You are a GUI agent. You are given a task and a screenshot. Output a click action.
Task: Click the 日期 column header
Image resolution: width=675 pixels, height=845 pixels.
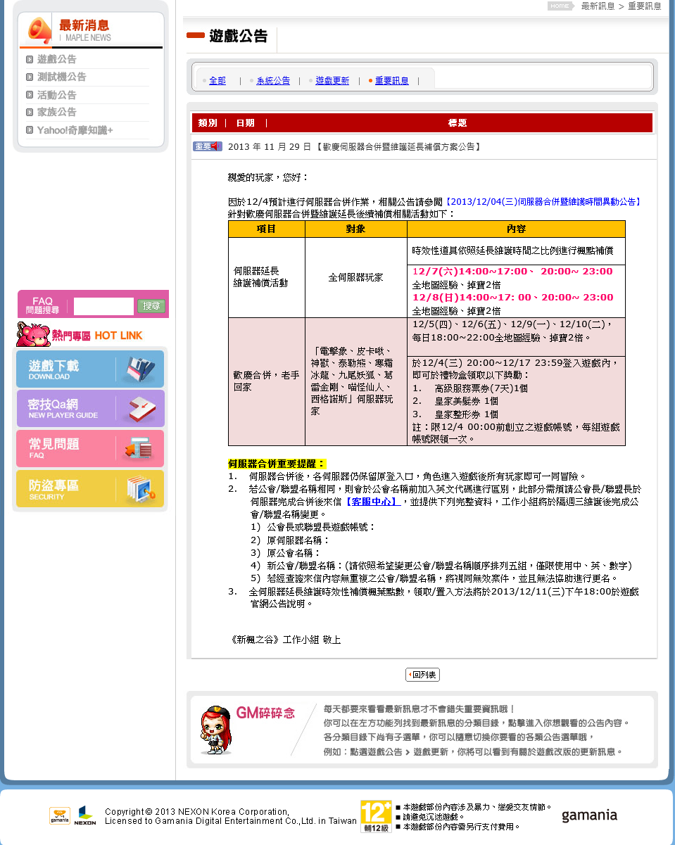246,122
